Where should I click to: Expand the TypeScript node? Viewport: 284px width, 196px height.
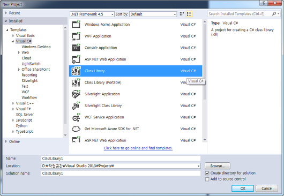(x=13, y=132)
